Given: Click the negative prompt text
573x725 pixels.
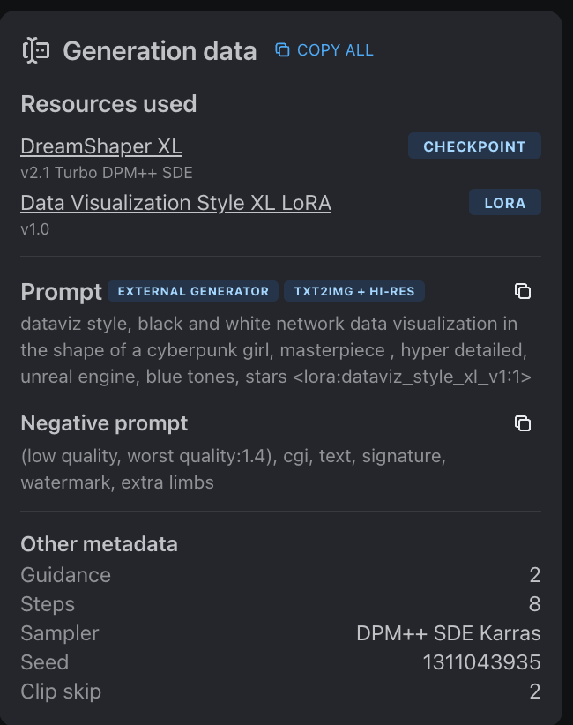Looking at the screenshot, I should coord(233,469).
